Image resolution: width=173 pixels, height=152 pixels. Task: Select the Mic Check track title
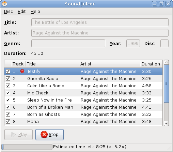click(38, 93)
